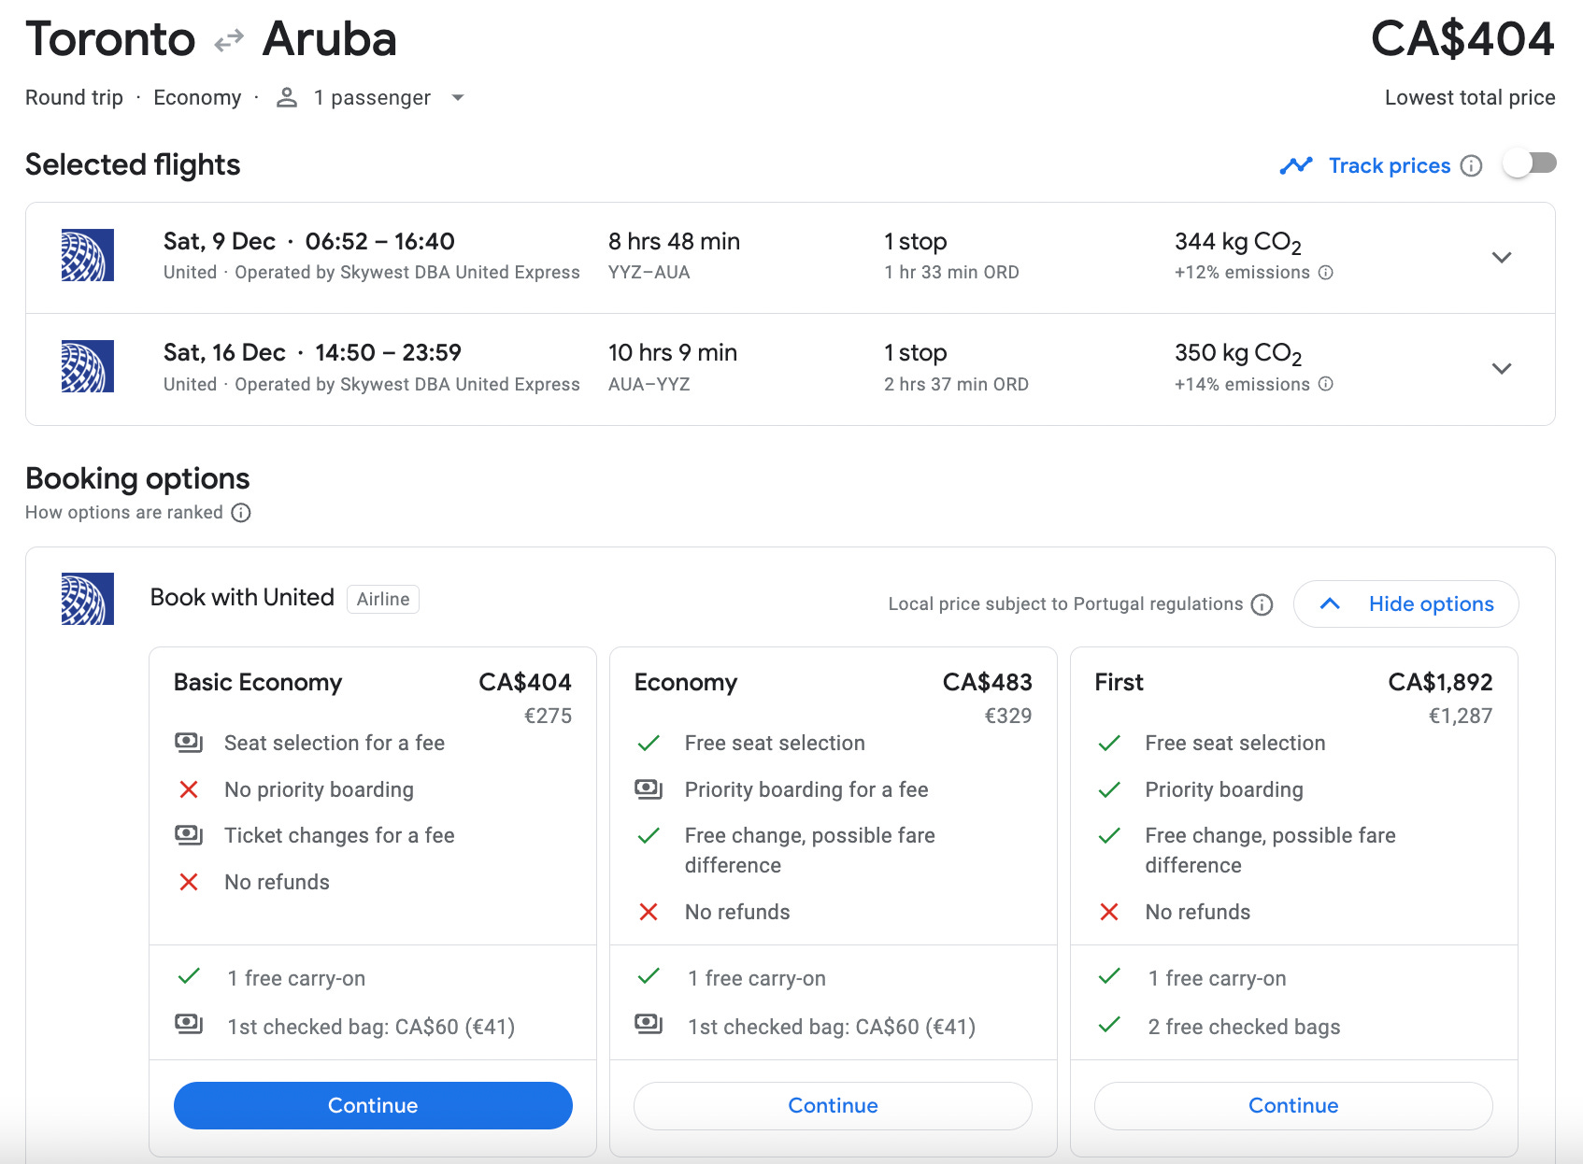Click the United logo on the 9 Dec flight
This screenshot has width=1583, height=1164.
coord(88,255)
